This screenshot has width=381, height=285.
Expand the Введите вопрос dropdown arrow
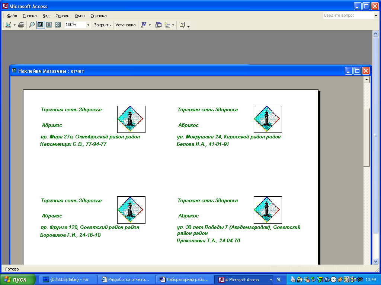tap(376, 16)
